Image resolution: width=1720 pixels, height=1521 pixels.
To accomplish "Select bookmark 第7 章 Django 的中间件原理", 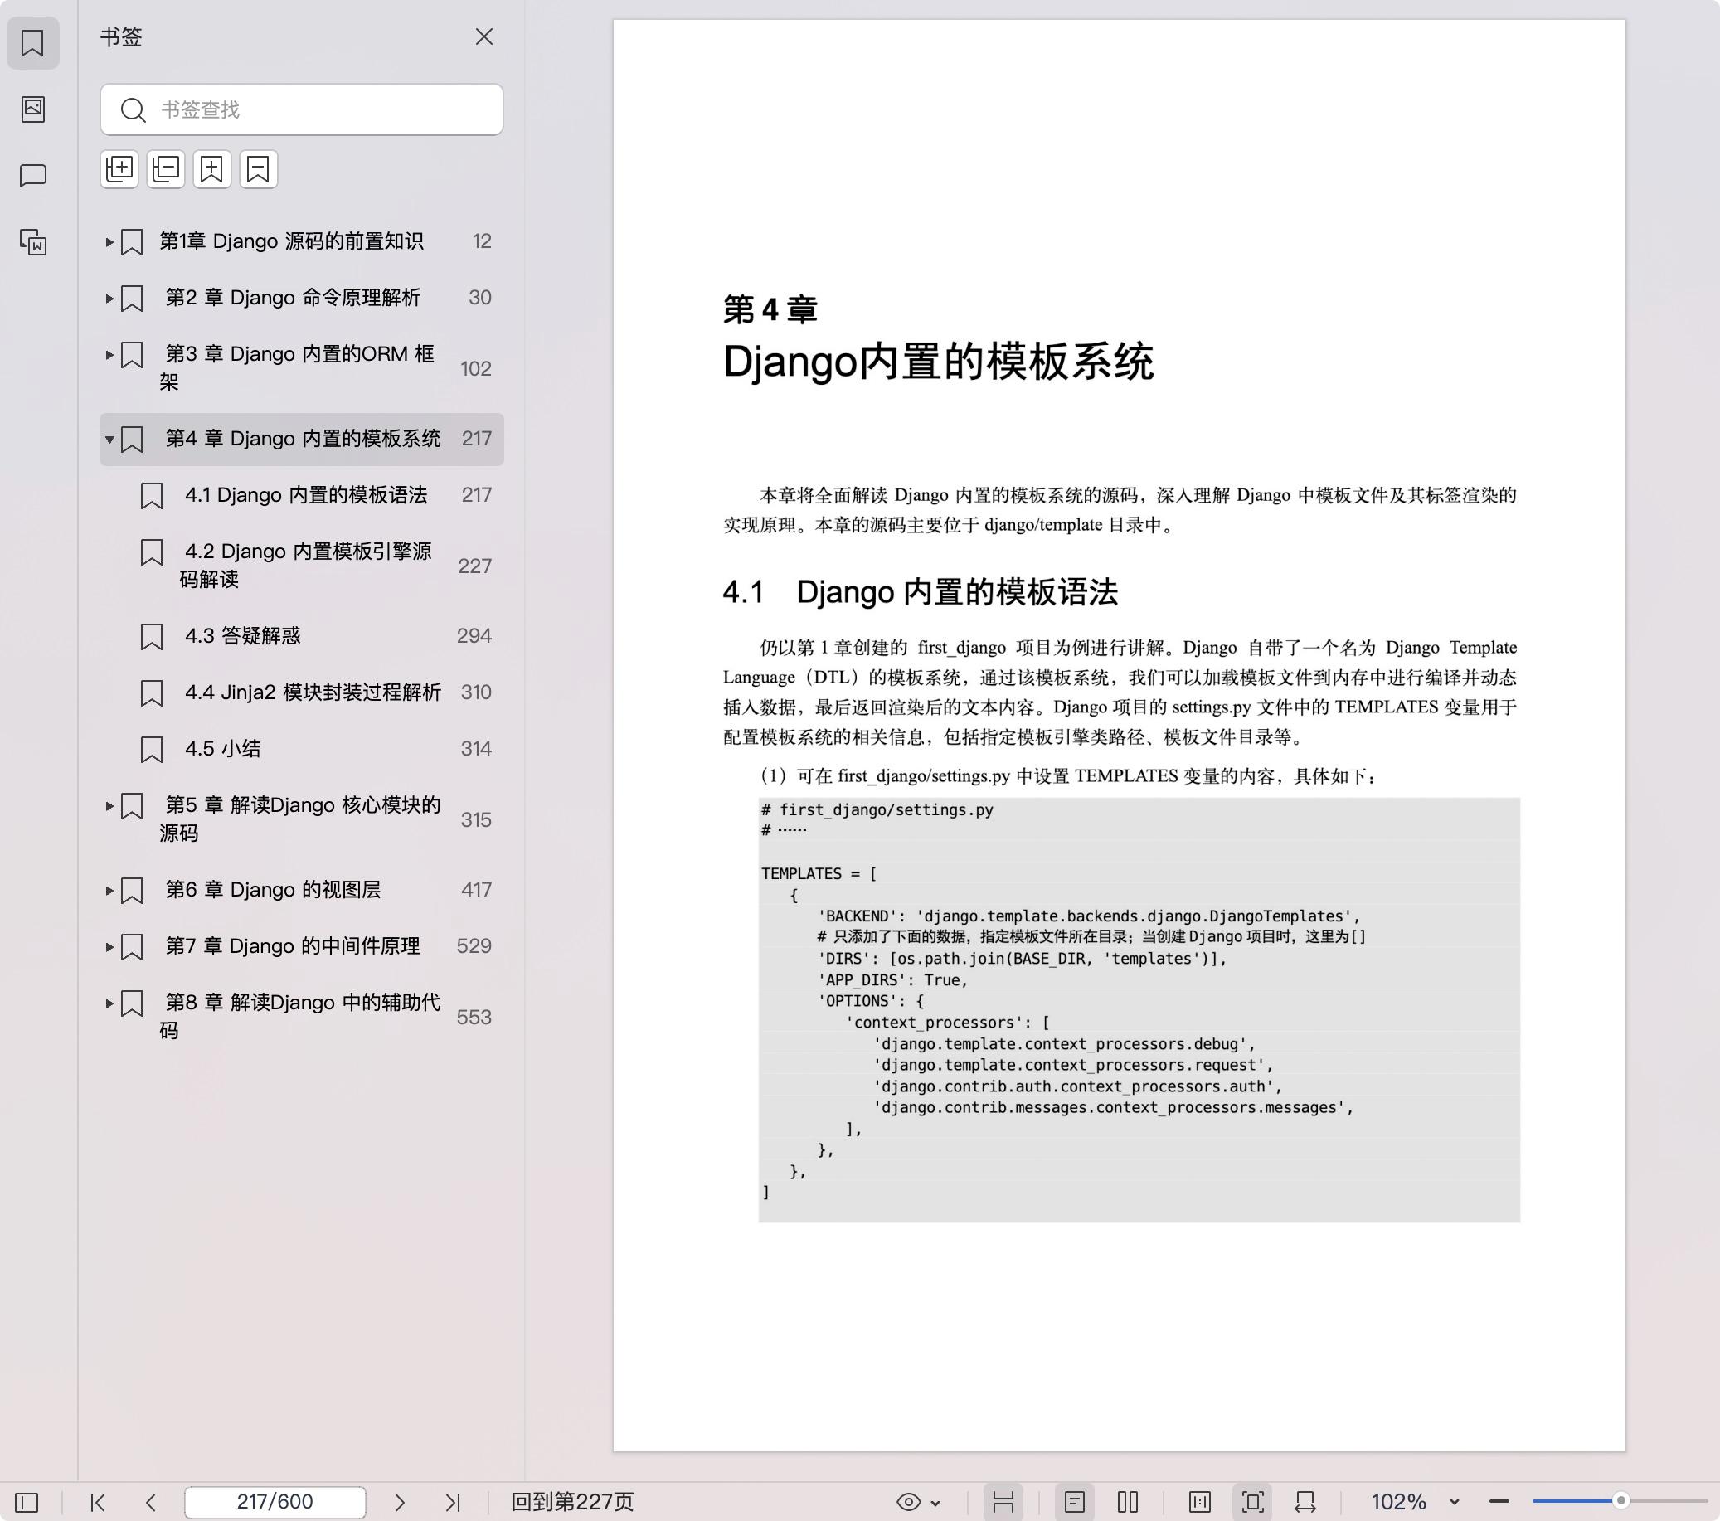I will (292, 946).
